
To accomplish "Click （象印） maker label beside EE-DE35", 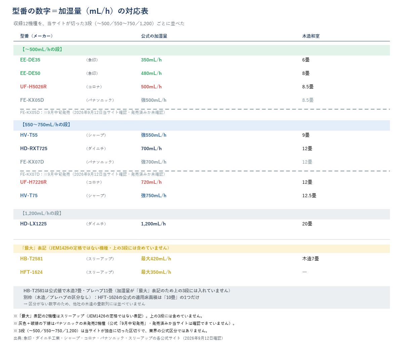I will (92, 60).
